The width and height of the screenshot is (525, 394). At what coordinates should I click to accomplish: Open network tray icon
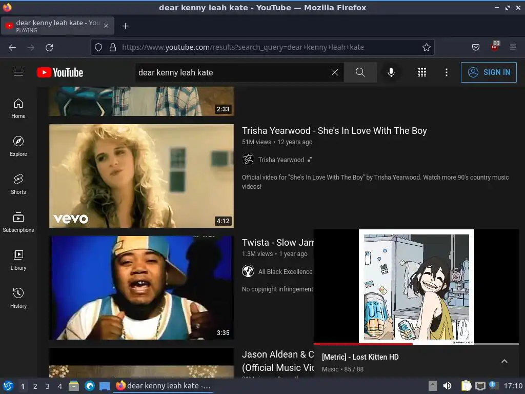480,386
